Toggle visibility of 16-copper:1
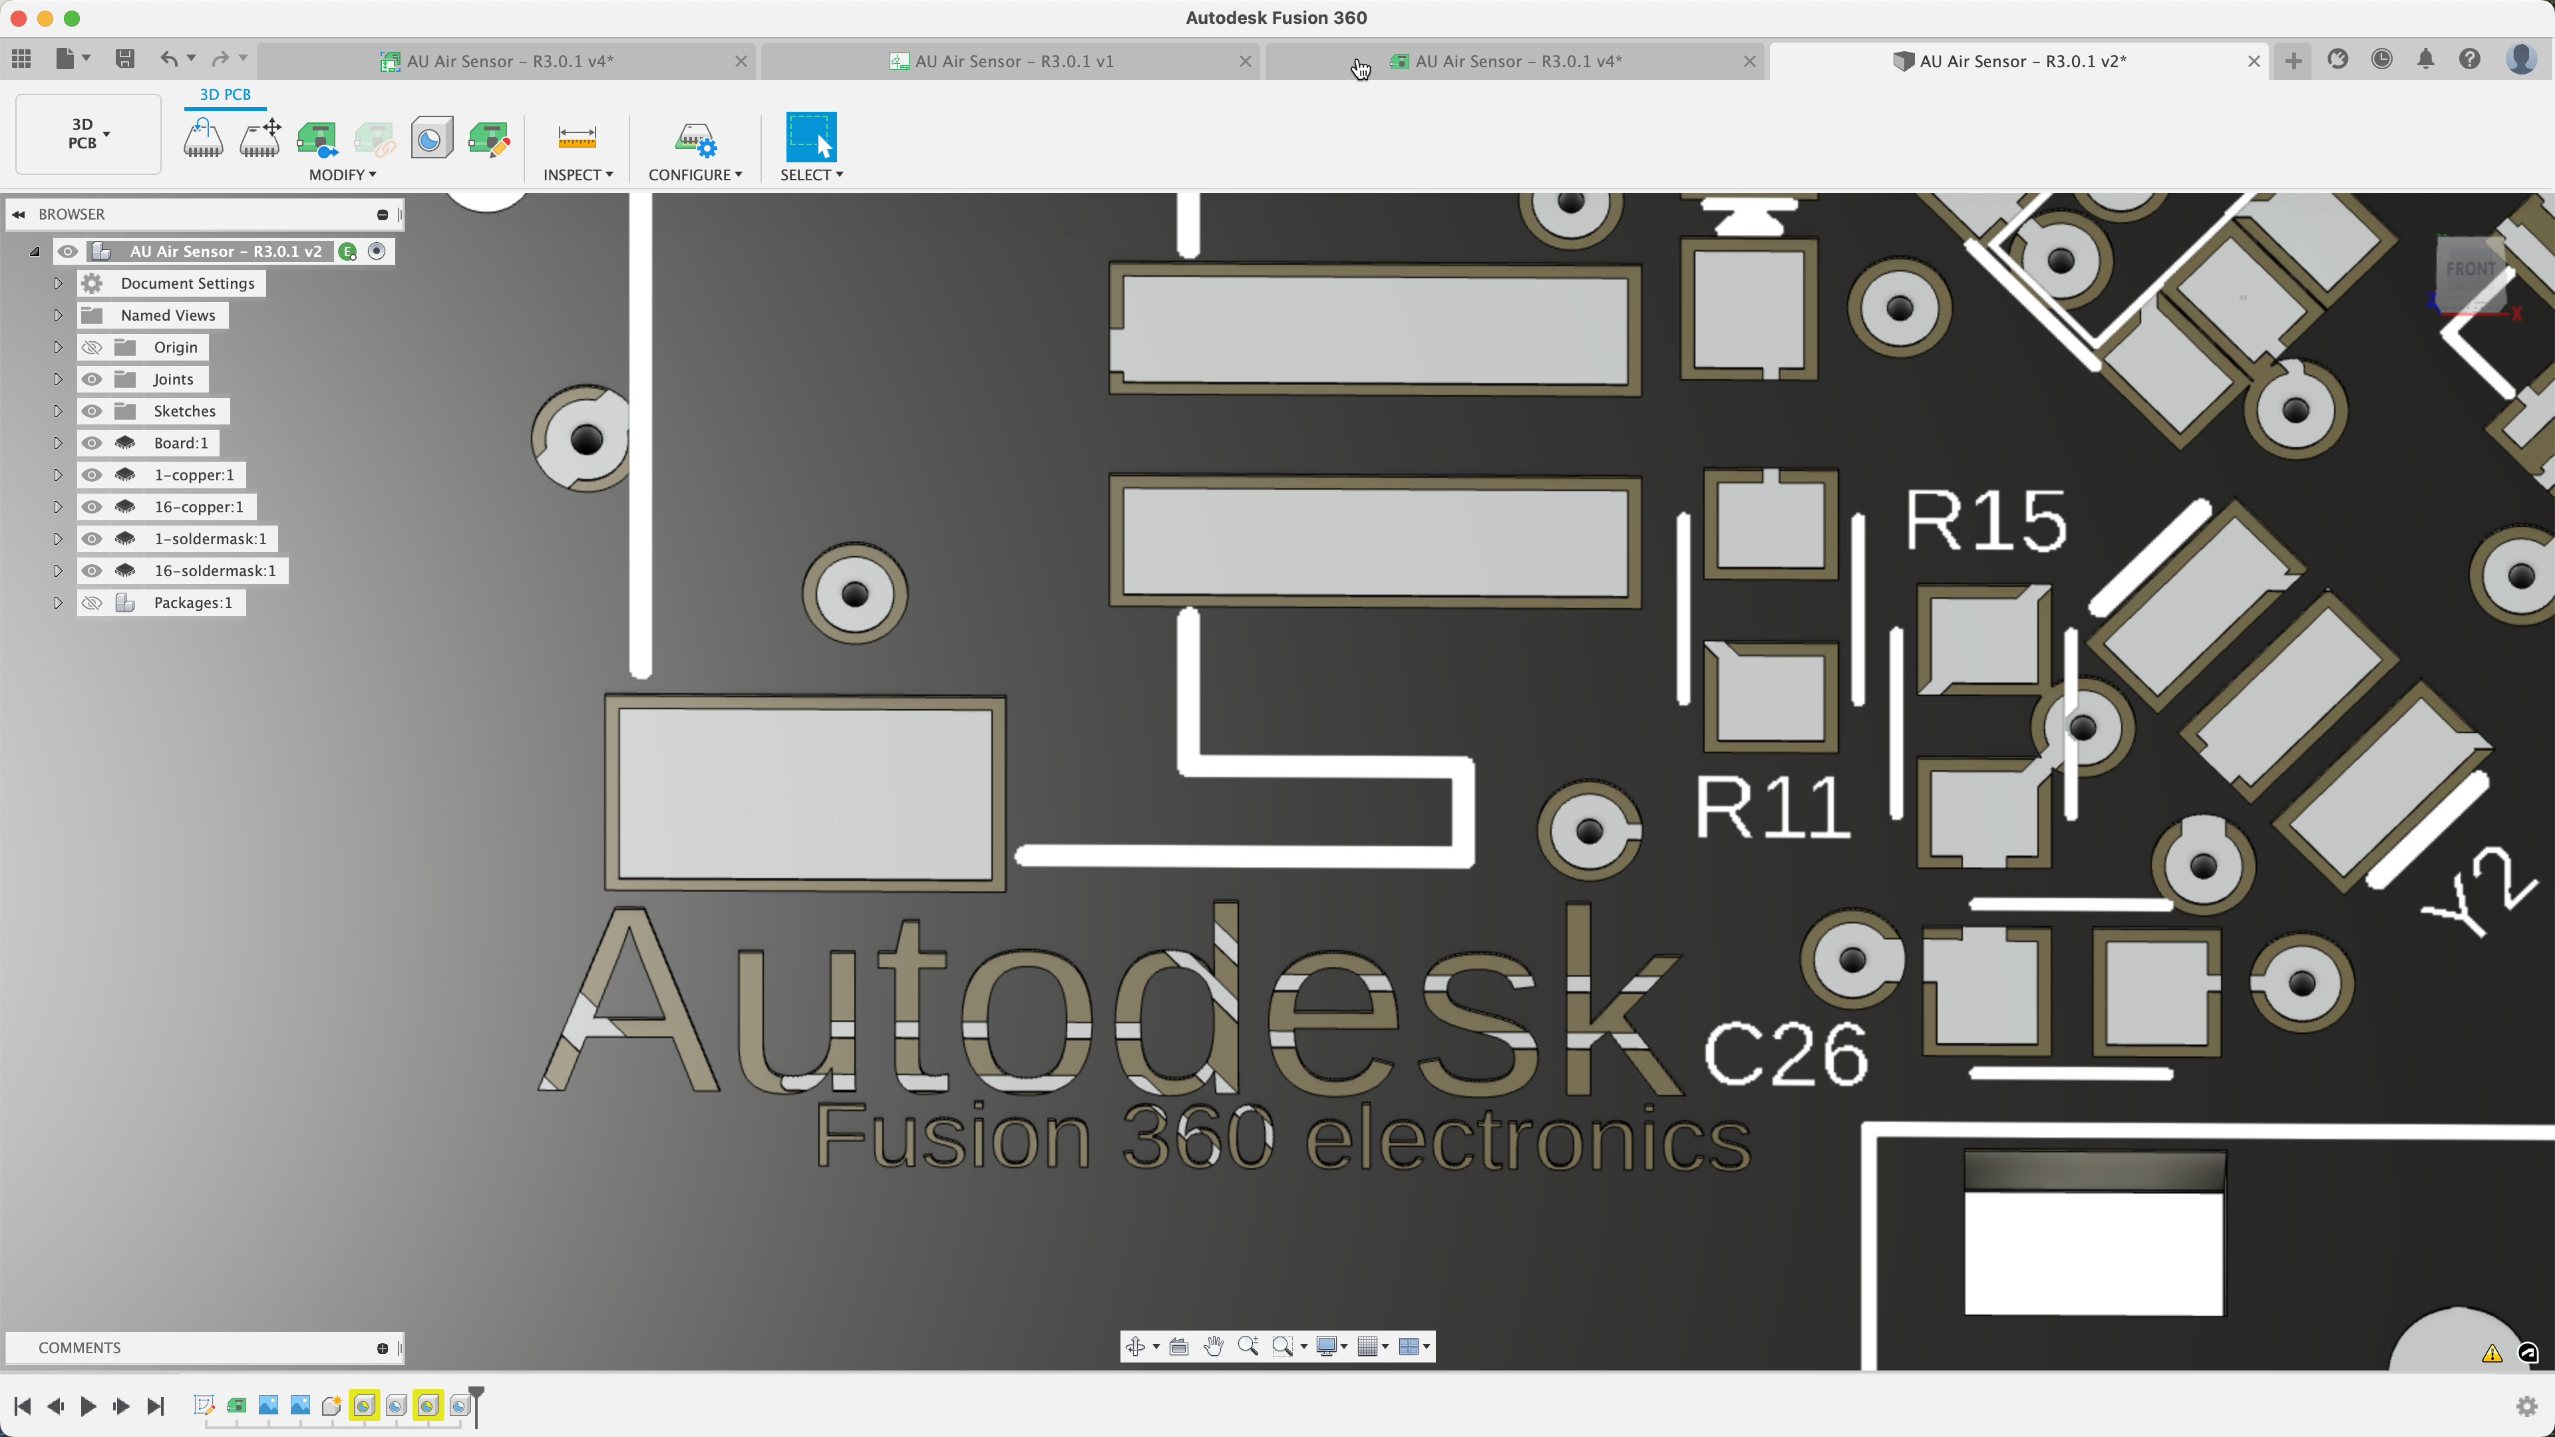The width and height of the screenshot is (2555, 1437). 92,507
